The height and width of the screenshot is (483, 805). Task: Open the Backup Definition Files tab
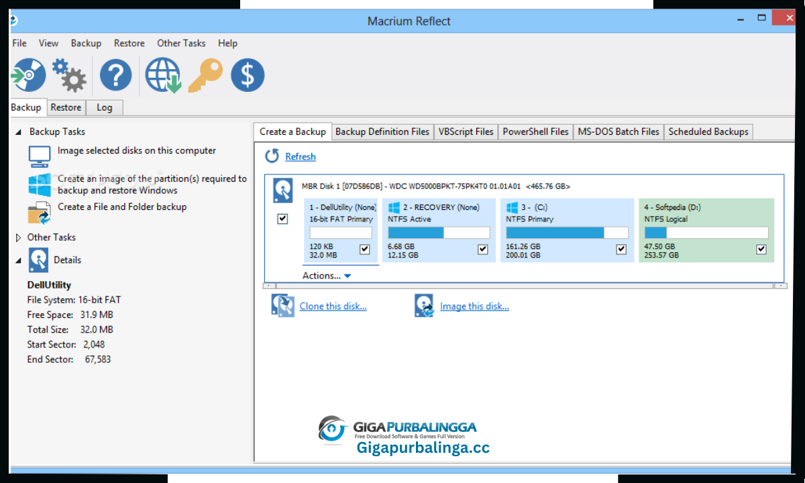point(382,131)
